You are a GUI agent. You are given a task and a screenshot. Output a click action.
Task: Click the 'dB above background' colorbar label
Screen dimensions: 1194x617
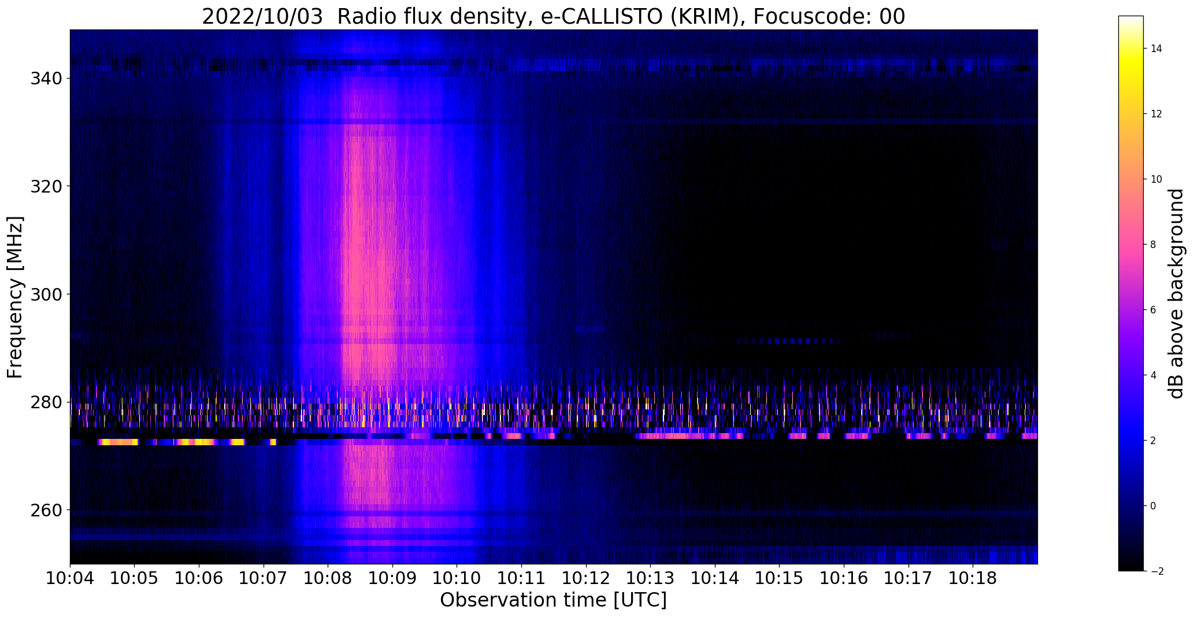tap(1177, 293)
